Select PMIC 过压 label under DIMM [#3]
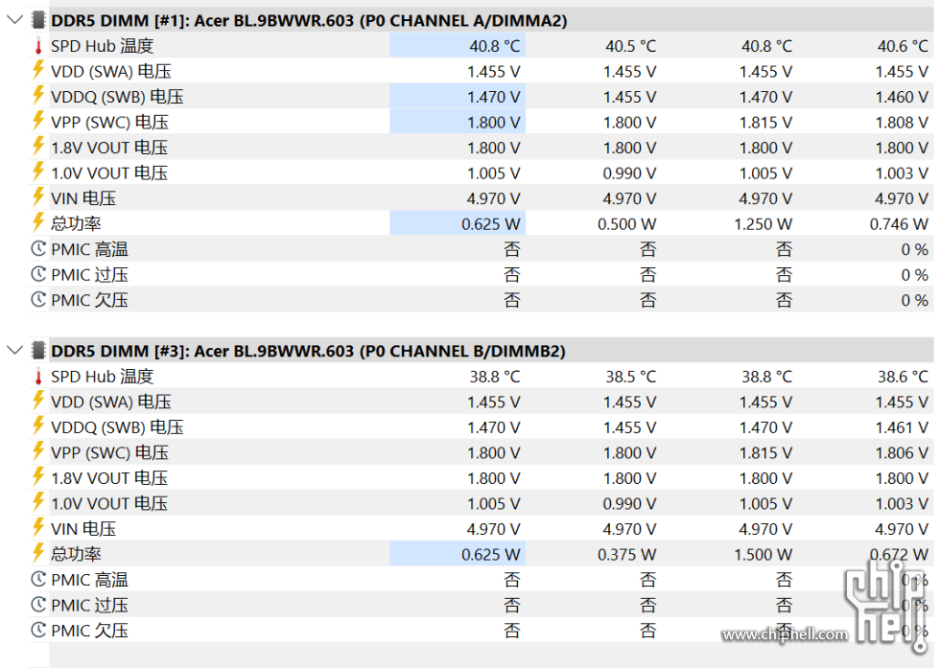940x668 pixels. click(x=89, y=605)
